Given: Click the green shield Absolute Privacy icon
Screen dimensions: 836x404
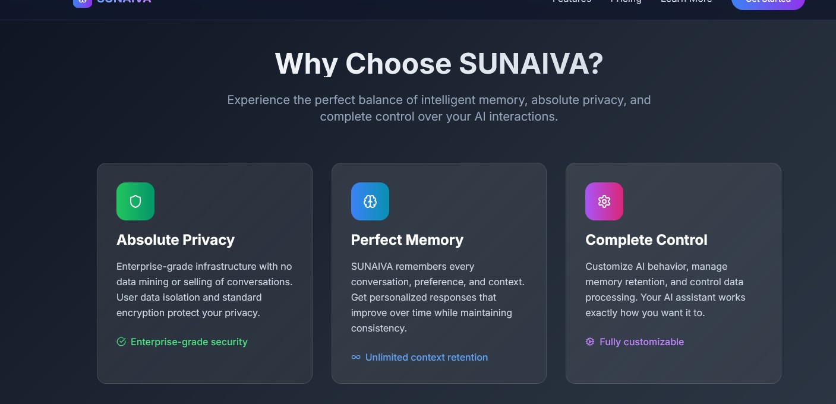Looking at the screenshot, I should [x=135, y=201].
